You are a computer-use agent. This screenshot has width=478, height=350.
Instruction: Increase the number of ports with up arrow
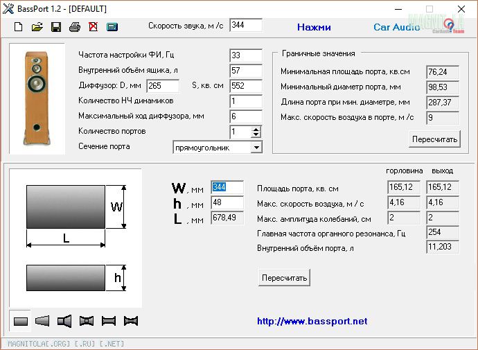pyautogui.click(x=256, y=130)
